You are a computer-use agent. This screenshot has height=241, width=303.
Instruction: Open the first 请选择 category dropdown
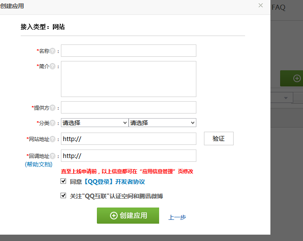95,123
